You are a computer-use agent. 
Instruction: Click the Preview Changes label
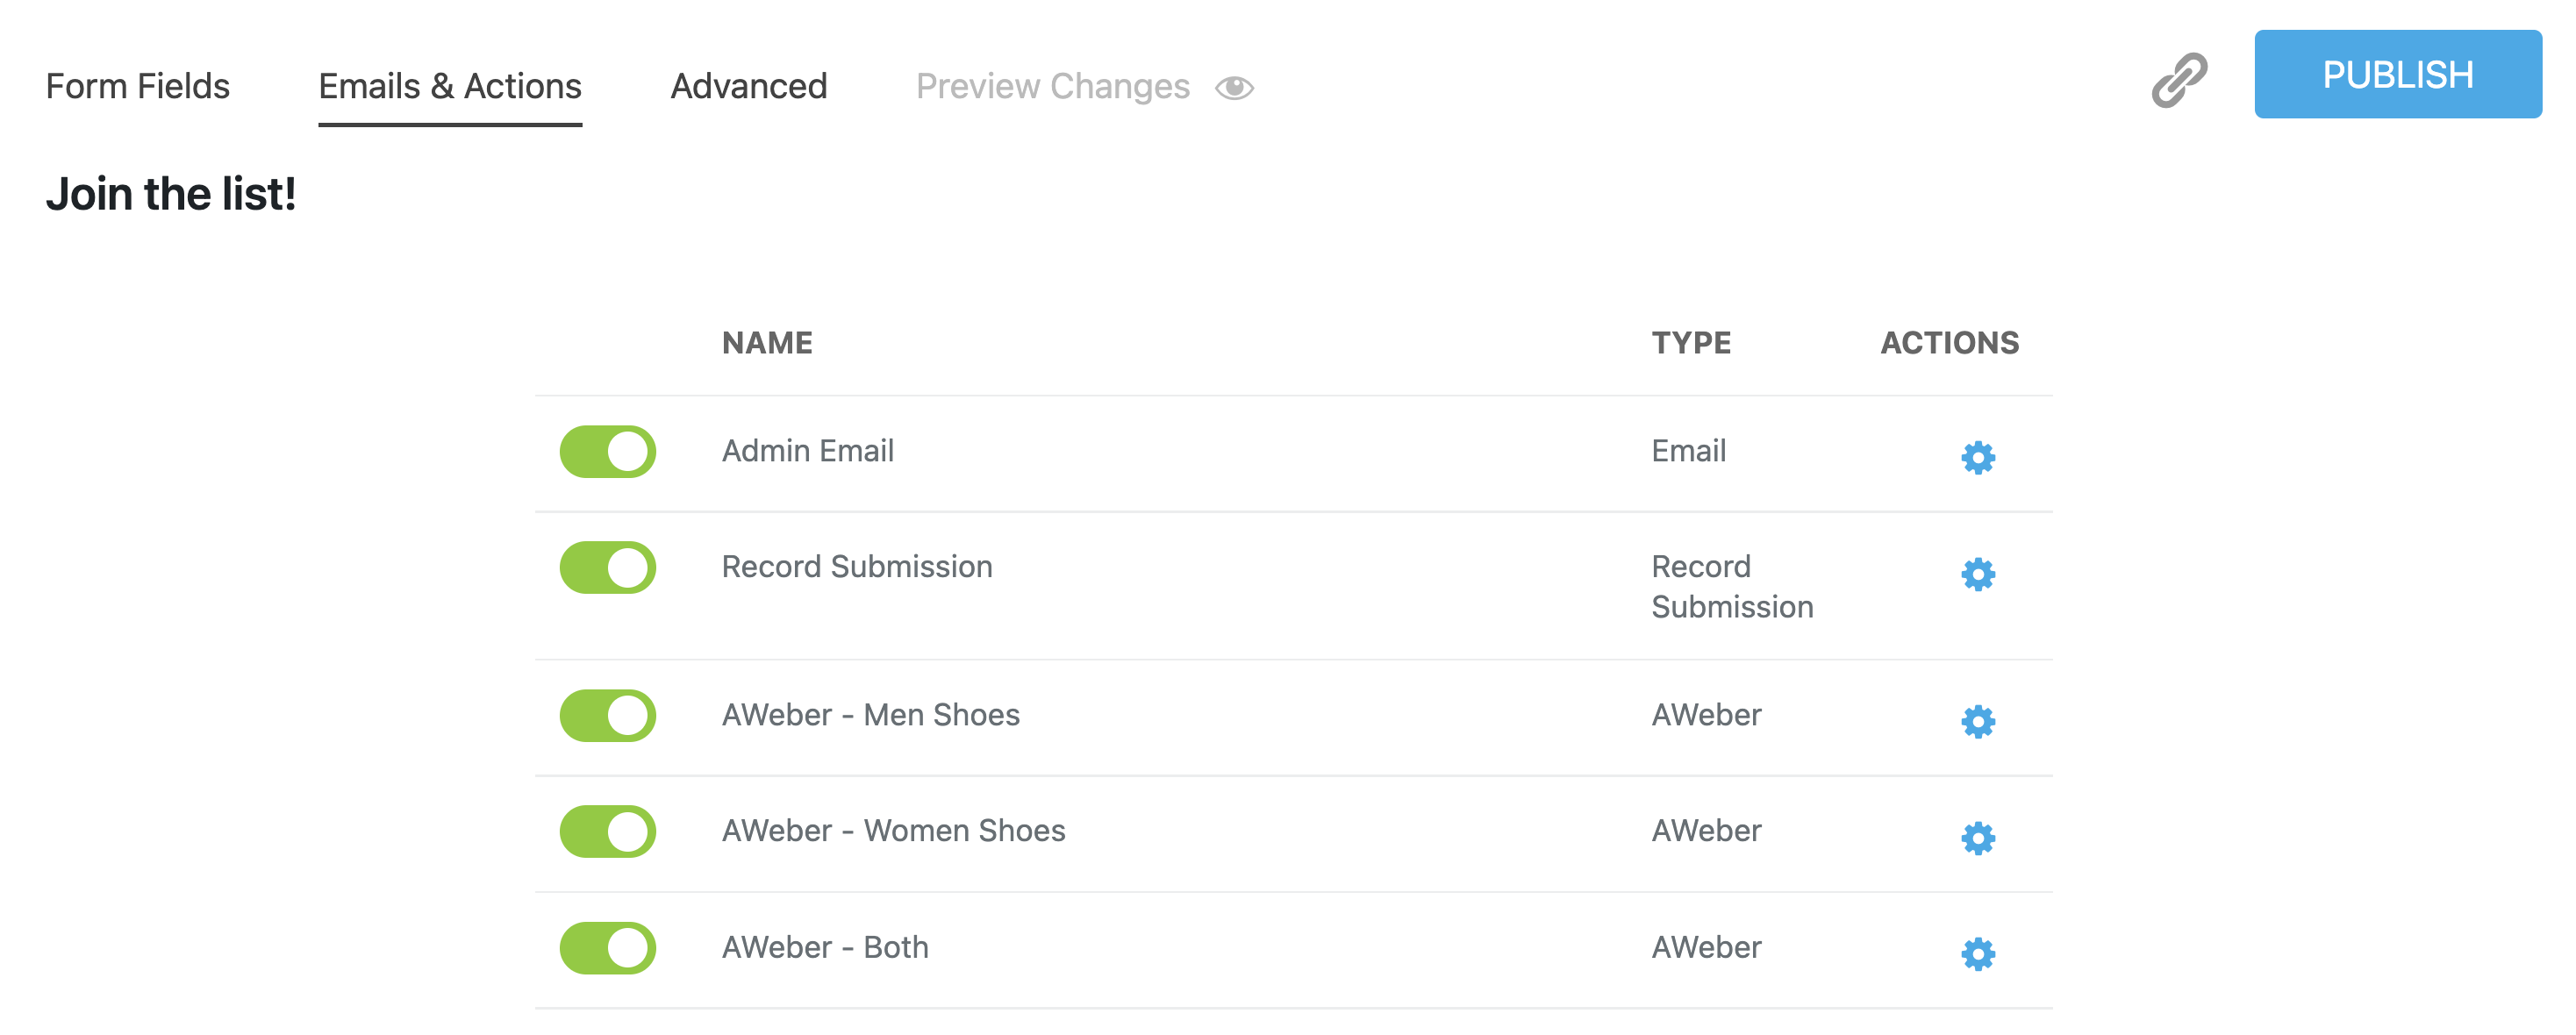pos(1053,86)
